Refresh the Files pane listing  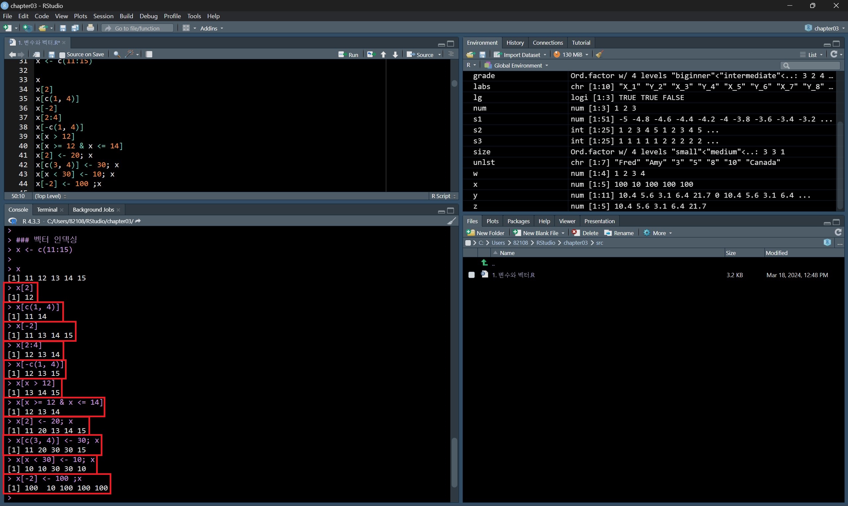(838, 232)
